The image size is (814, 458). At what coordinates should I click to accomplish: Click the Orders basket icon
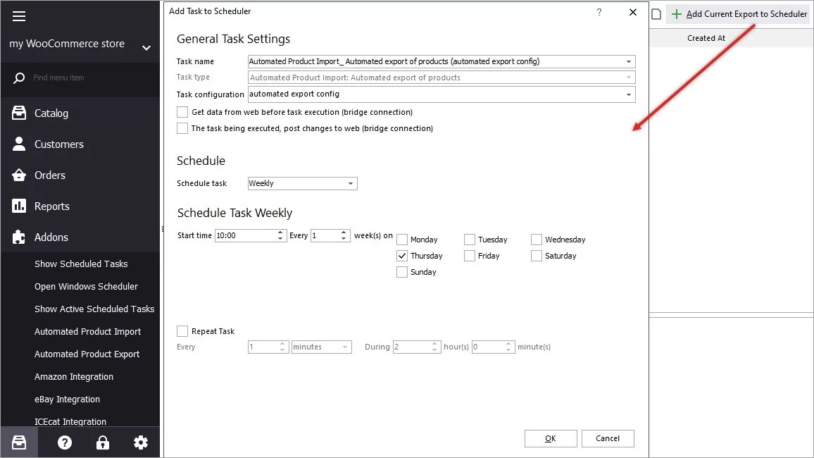click(19, 175)
